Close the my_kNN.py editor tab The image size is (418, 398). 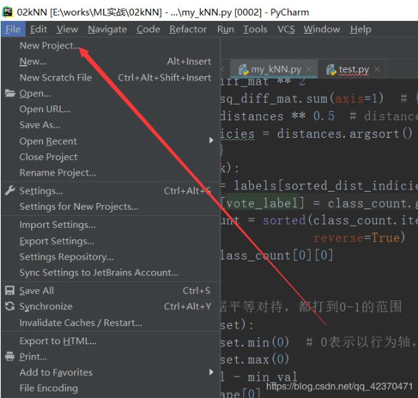point(309,69)
